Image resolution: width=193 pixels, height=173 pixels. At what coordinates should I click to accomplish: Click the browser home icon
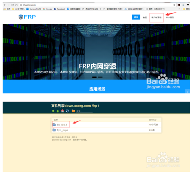16,5
